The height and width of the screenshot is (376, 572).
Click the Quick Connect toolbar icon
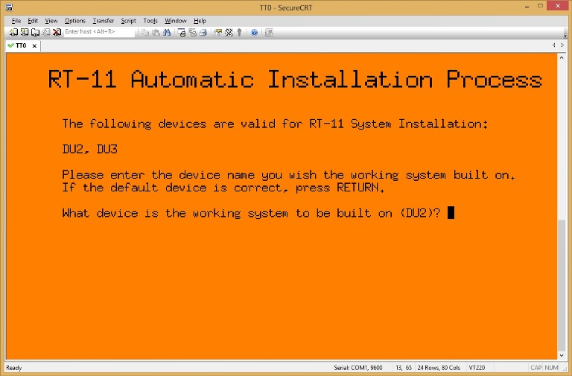click(x=25, y=32)
